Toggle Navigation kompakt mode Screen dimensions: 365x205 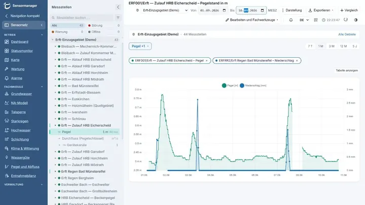pos(23,16)
